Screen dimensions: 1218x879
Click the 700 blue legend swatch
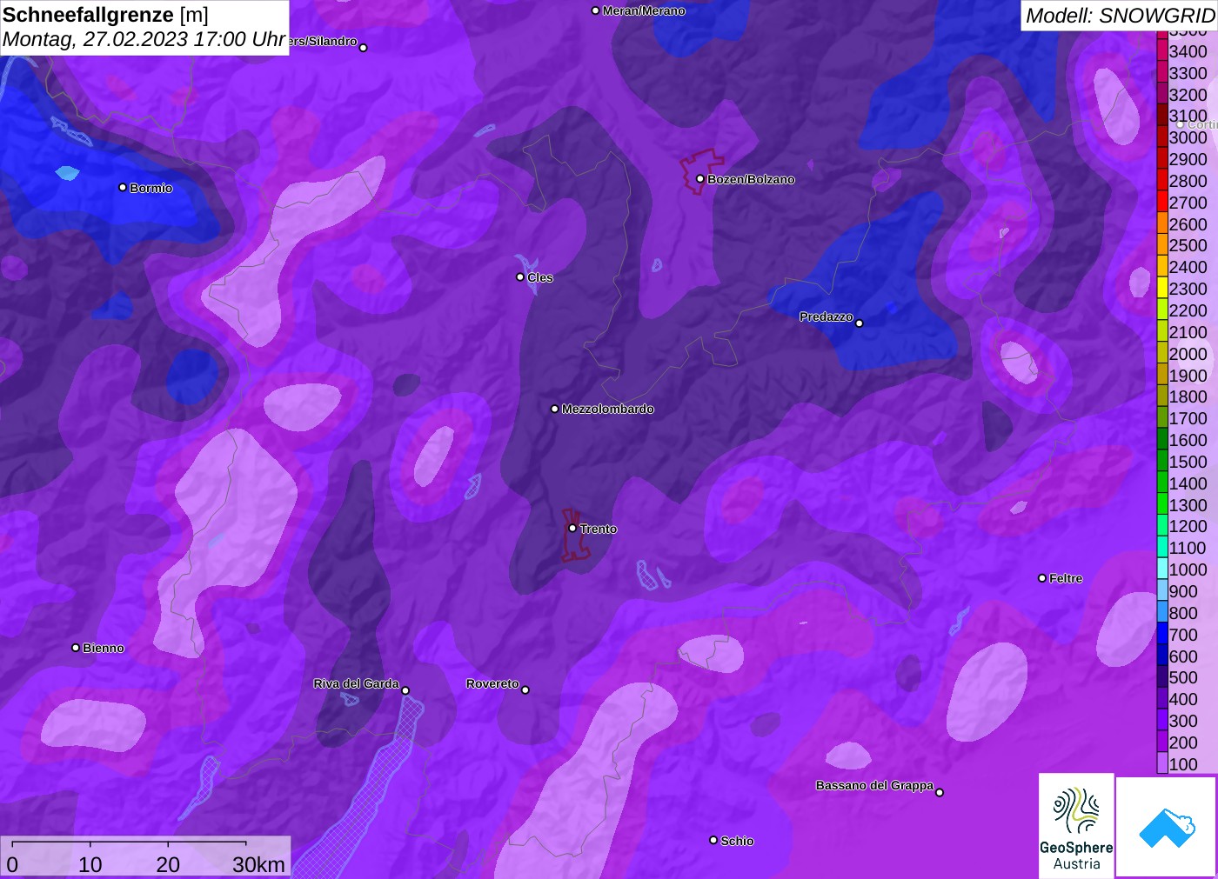pyautogui.click(x=1162, y=635)
